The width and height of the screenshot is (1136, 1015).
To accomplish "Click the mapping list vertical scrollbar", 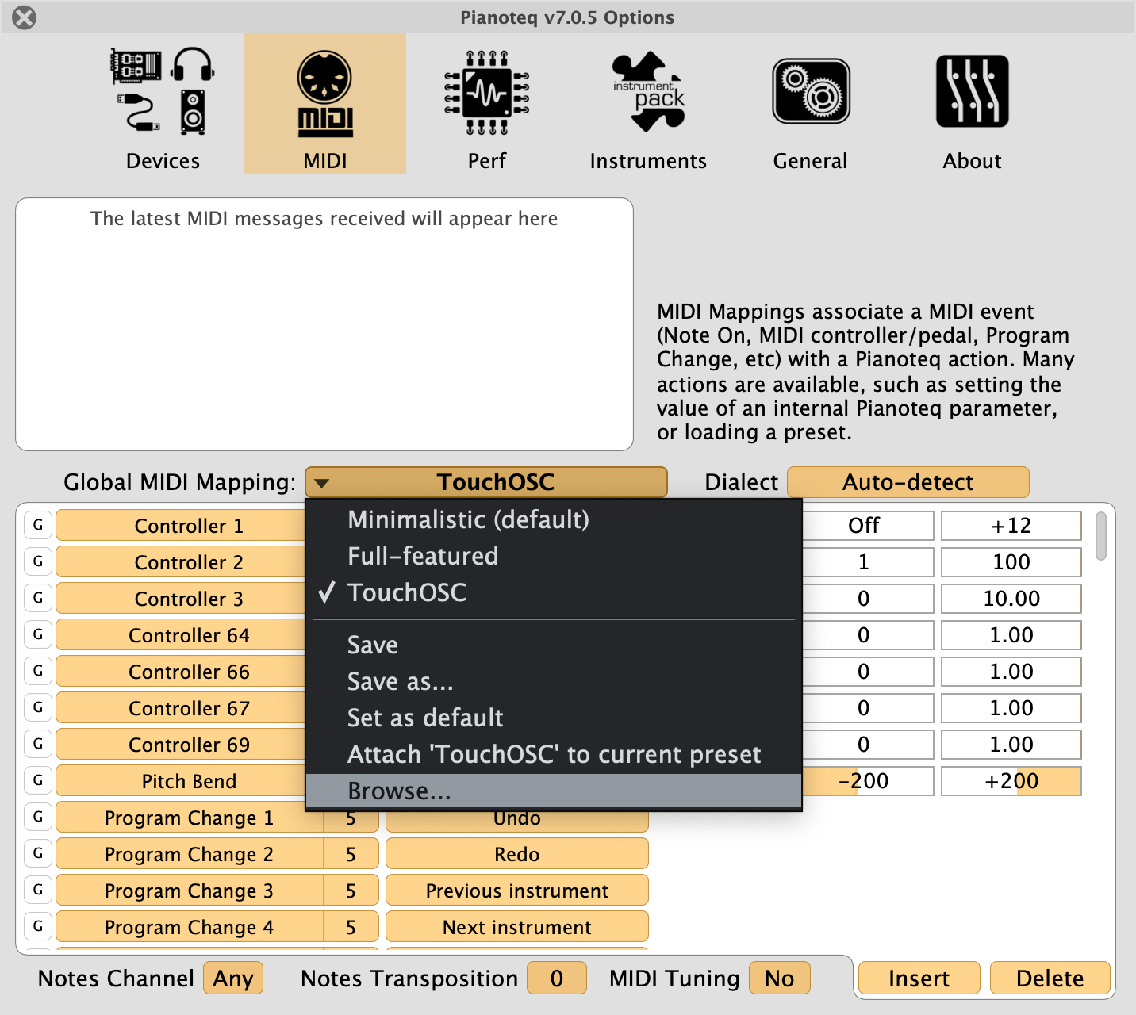I will point(1100,537).
